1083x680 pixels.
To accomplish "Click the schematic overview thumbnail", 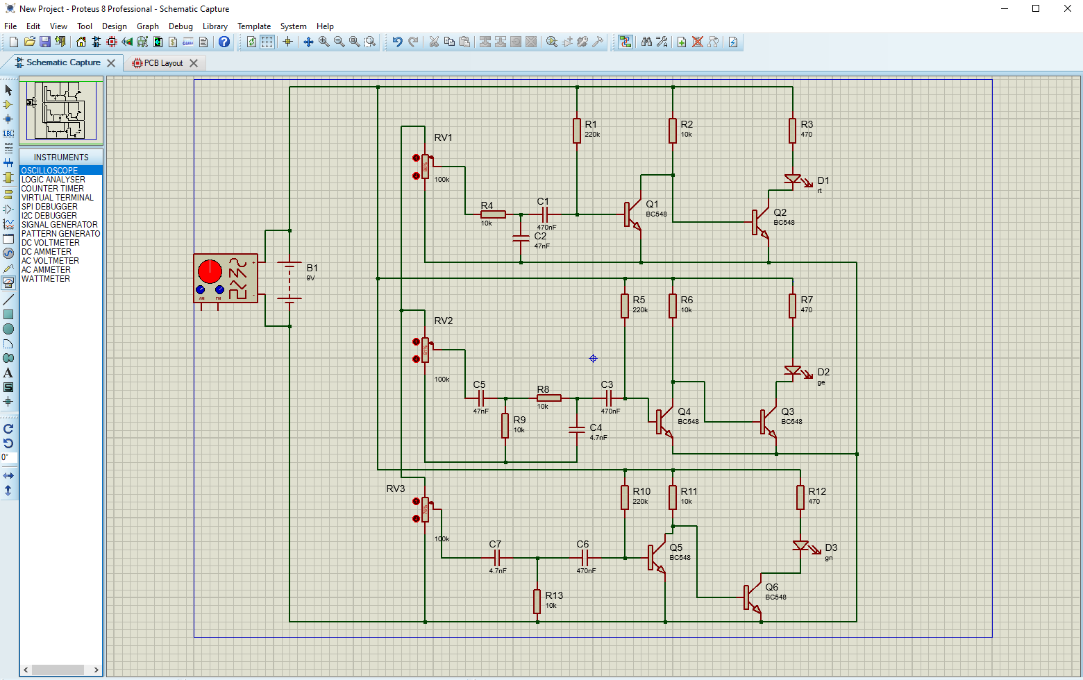I will pyautogui.click(x=61, y=111).
